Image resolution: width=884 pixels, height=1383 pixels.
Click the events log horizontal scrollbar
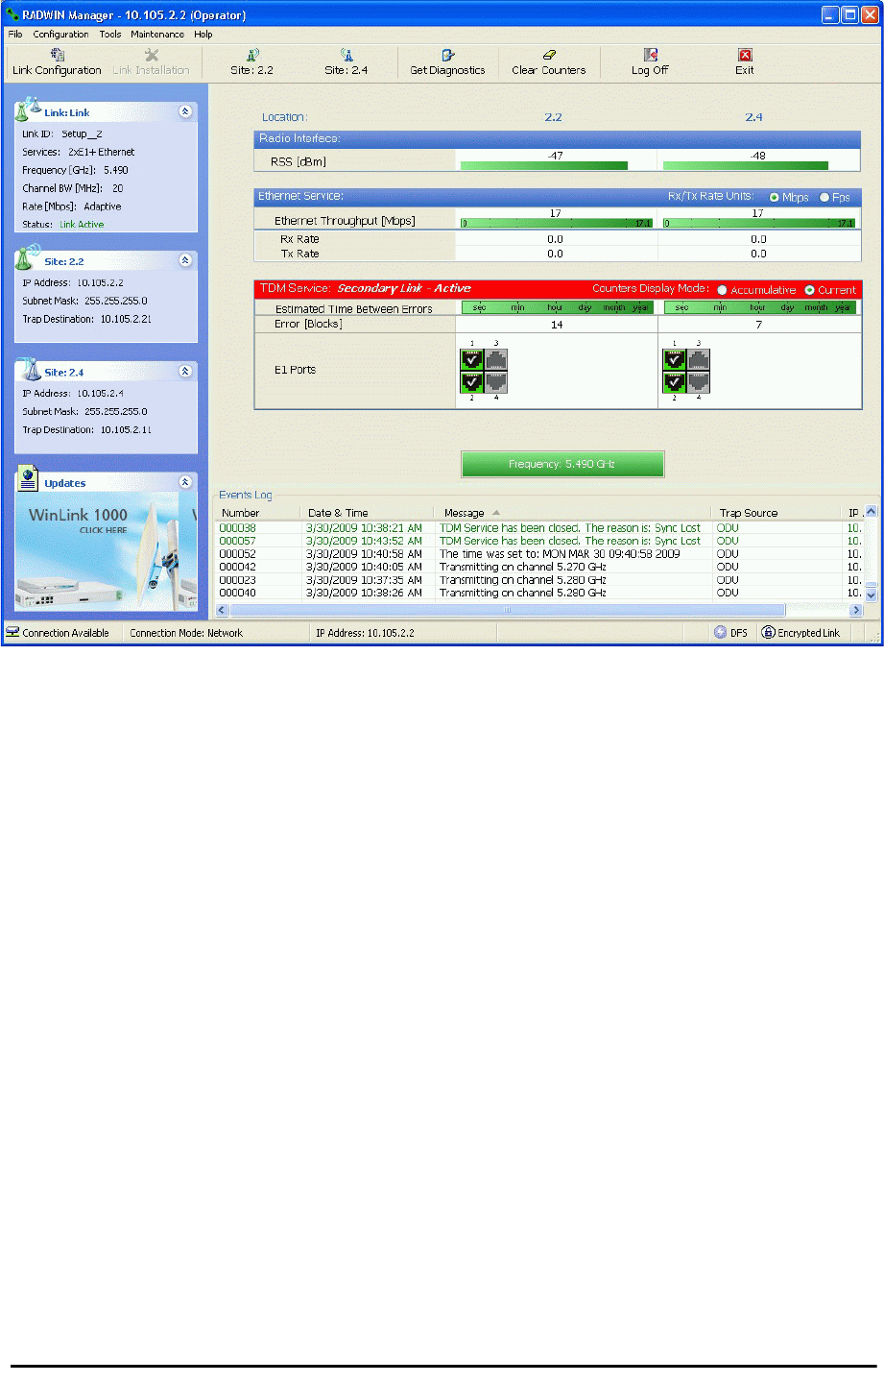(508, 610)
